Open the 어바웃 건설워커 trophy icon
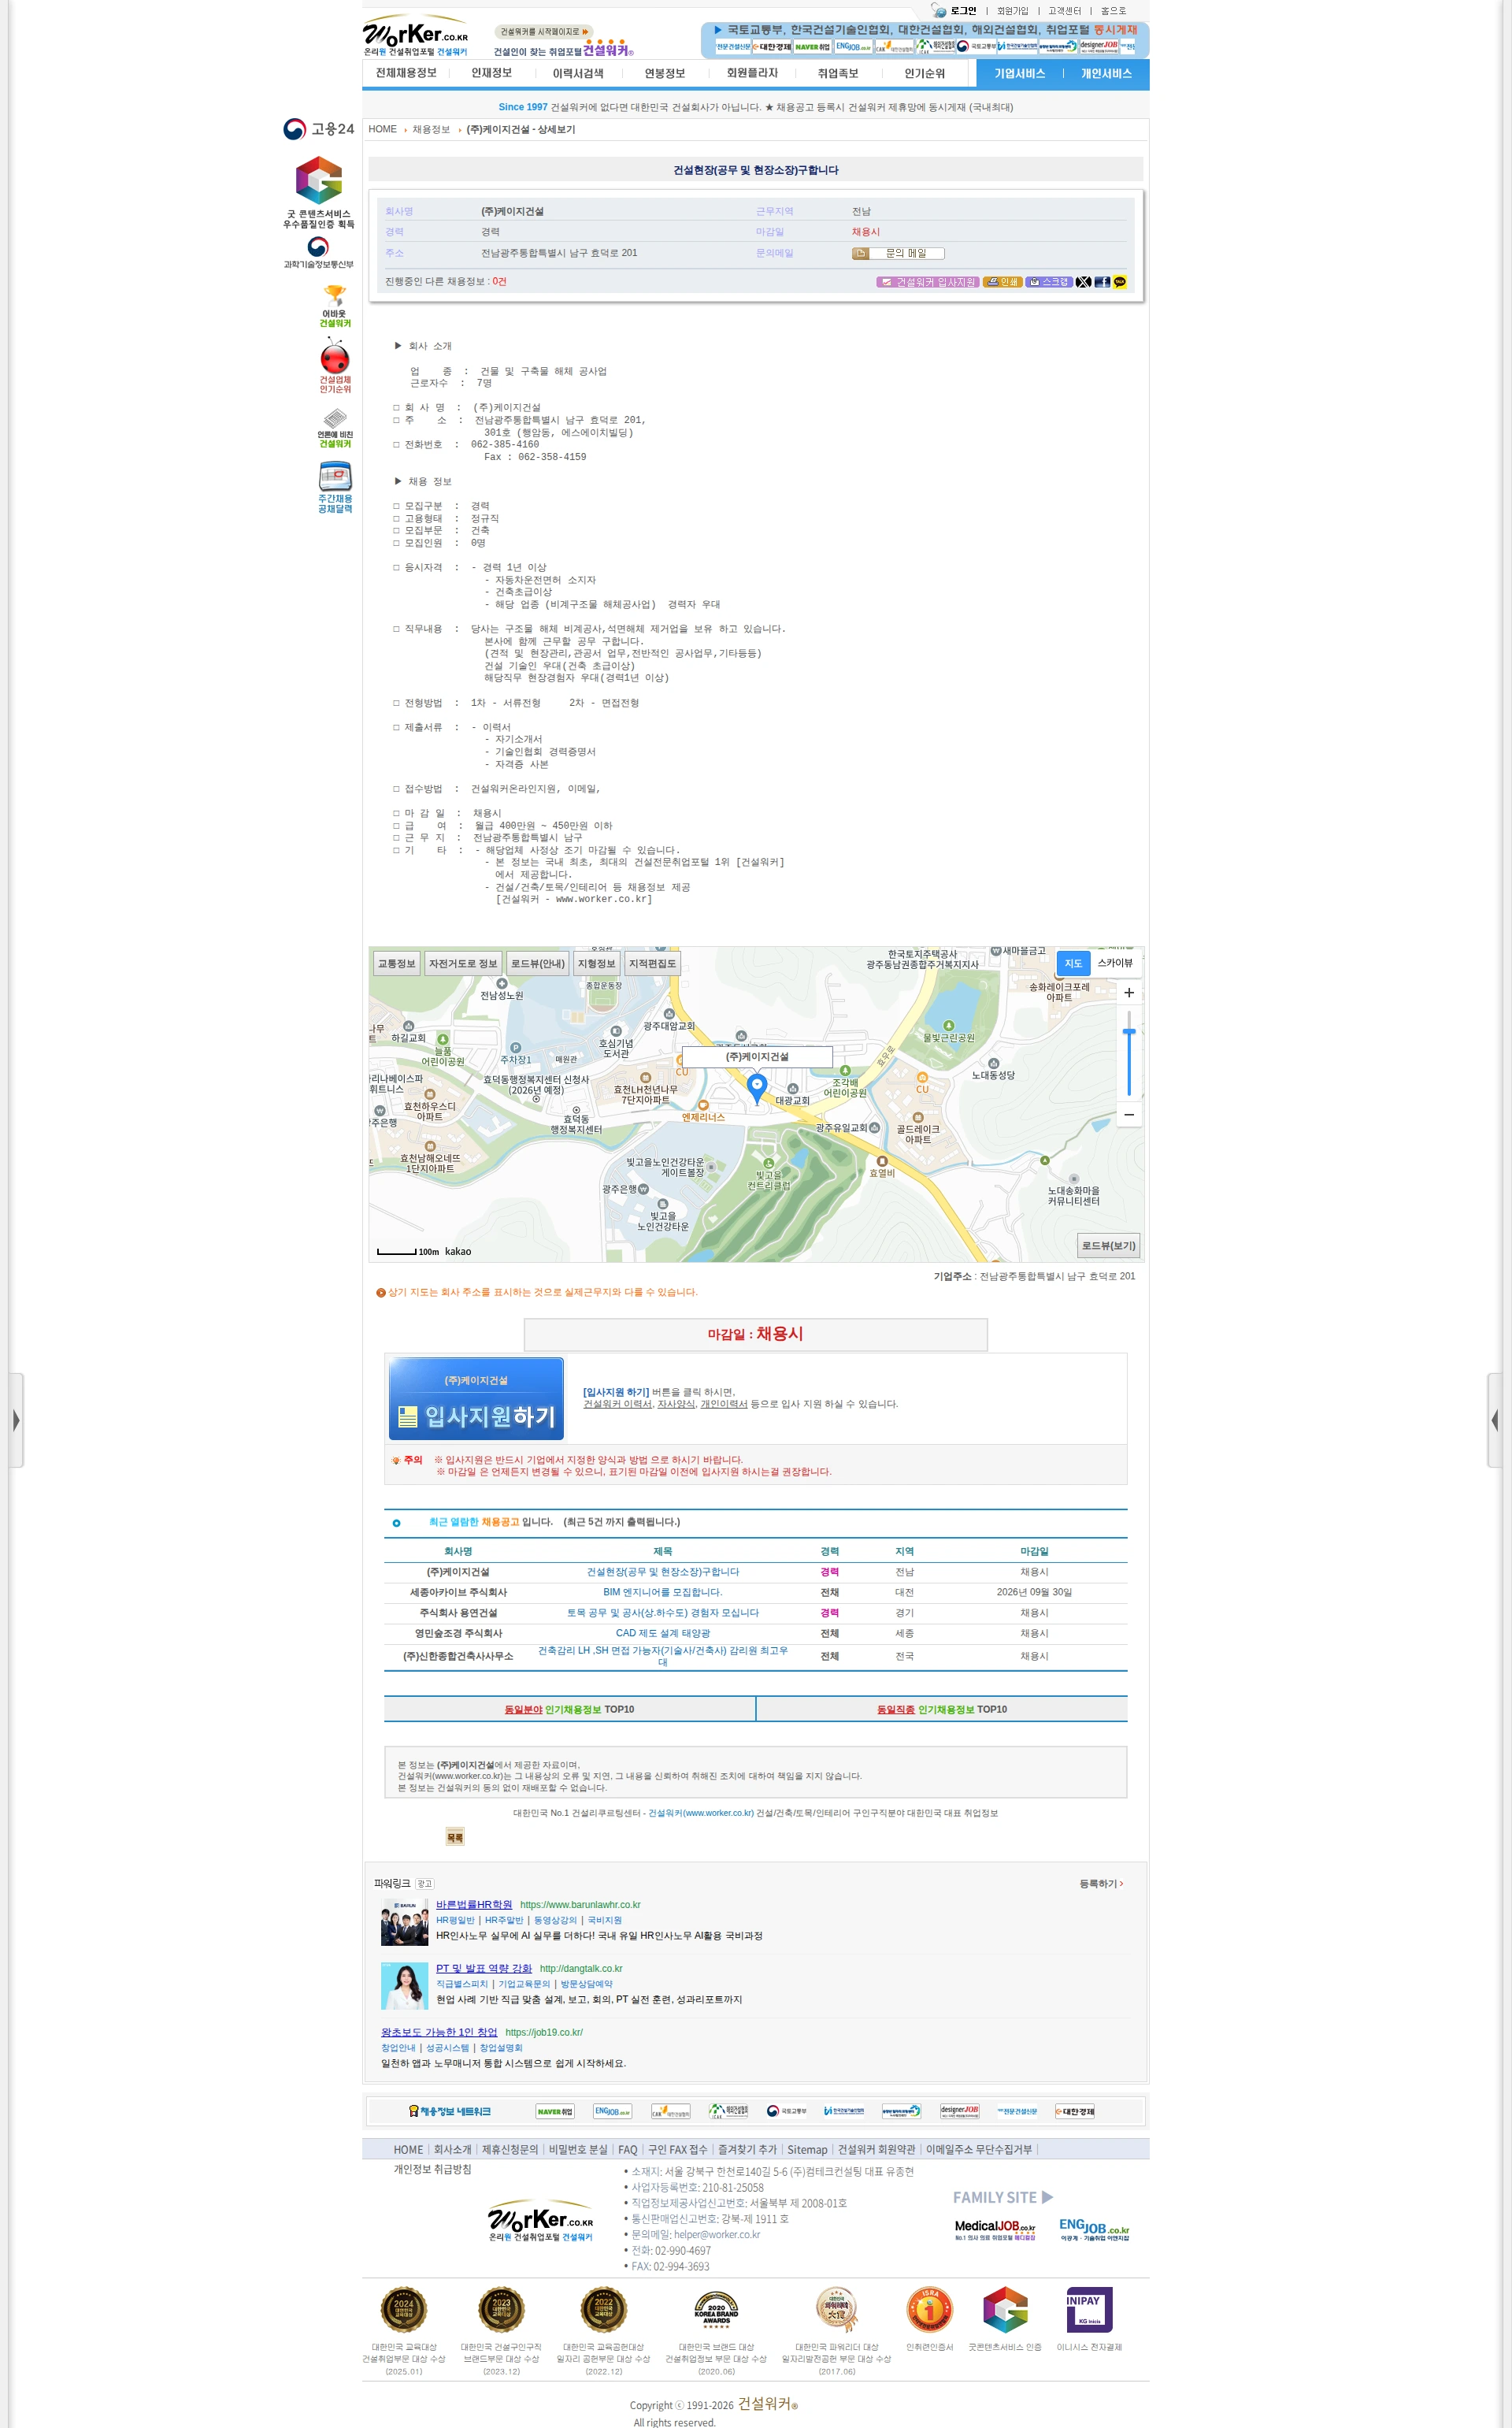Image resolution: width=1512 pixels, height=2428 pixels. pos(335,306)
